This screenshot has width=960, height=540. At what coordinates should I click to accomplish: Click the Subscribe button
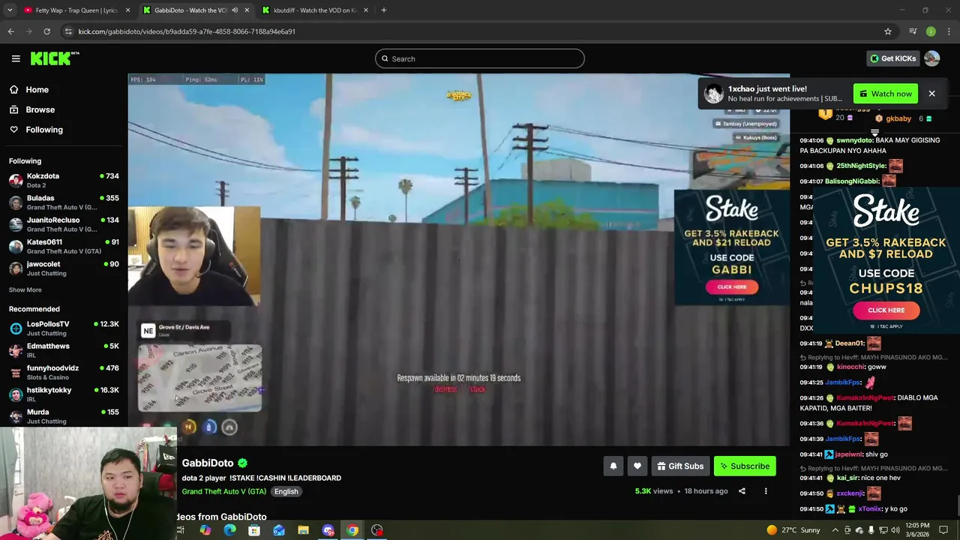(x=745, y=466)
